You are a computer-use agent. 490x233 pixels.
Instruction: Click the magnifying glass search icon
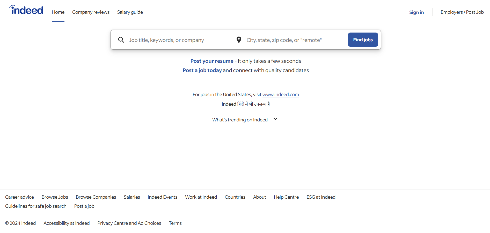point(121,40)
